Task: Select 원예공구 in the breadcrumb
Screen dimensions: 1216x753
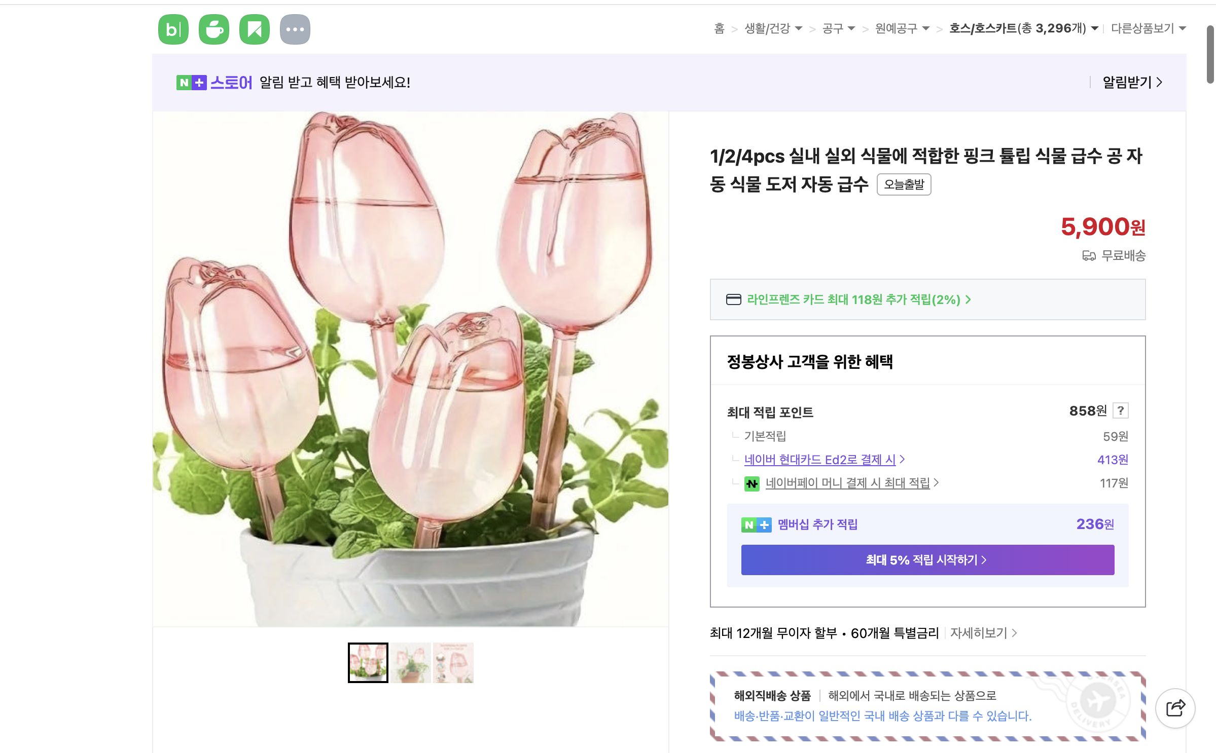Action: [897, 29]
